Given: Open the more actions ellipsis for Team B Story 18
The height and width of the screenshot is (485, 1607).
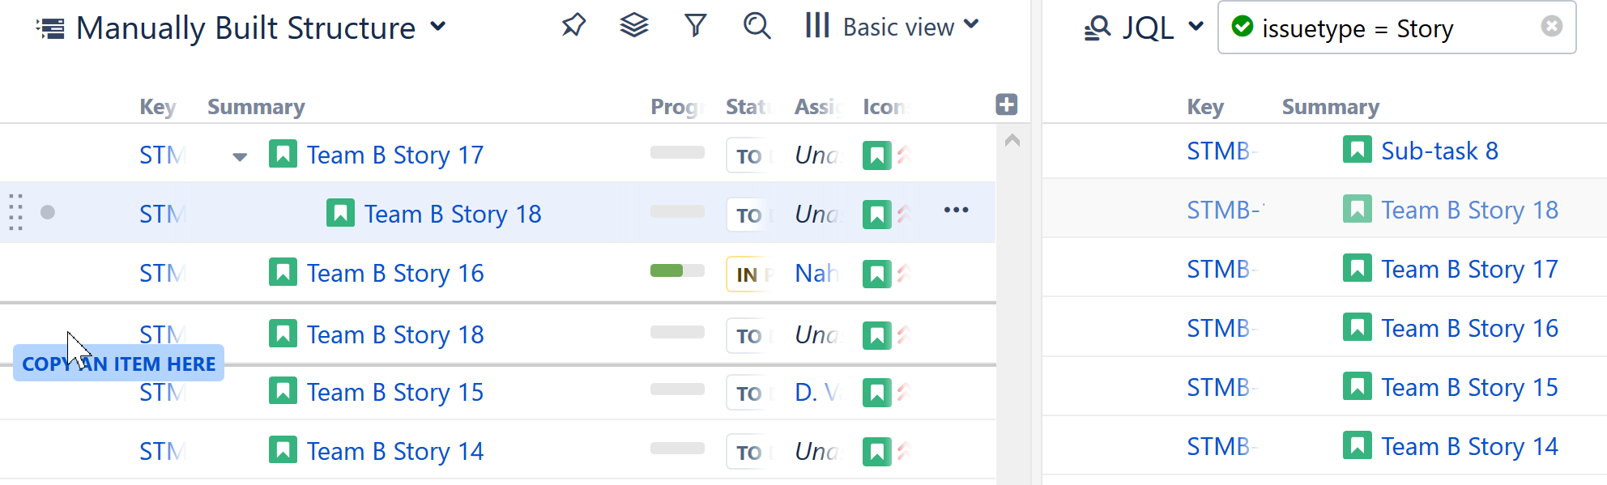Looking at the screenshot, I should [x=957, y=210].
